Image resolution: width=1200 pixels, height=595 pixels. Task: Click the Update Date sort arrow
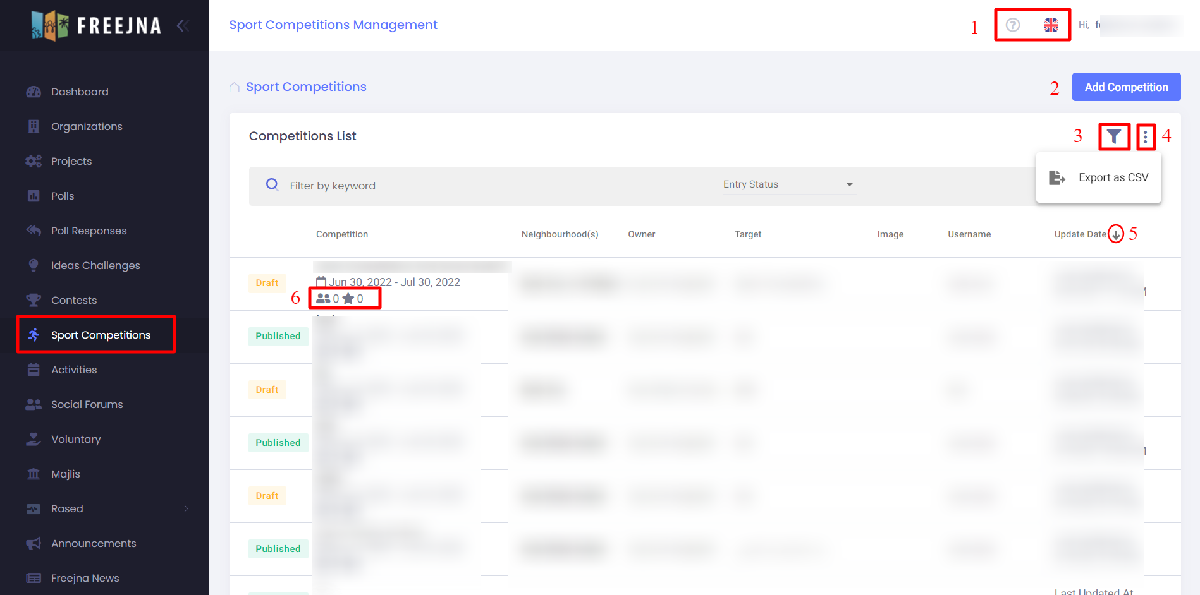[1116, 234]
